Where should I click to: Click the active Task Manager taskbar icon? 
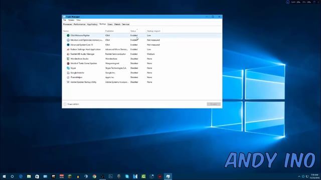point(168,176)
